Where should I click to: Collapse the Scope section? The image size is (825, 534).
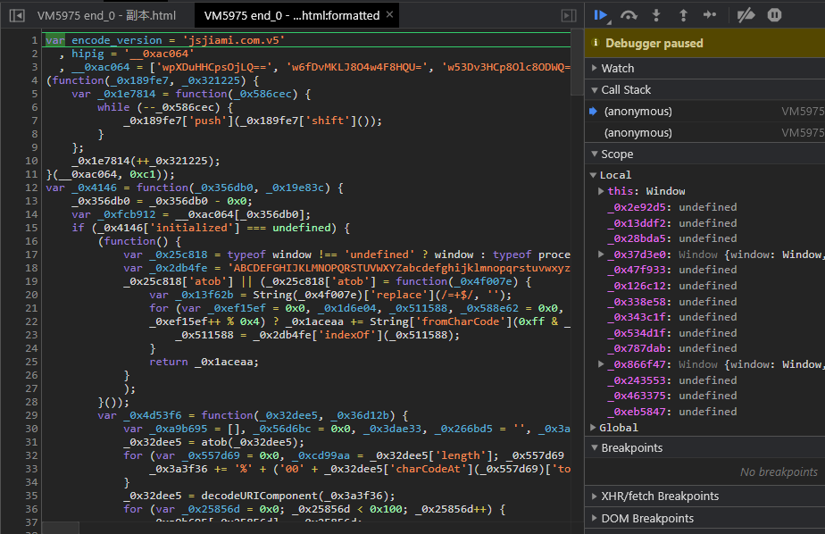(x=616, y=154)
